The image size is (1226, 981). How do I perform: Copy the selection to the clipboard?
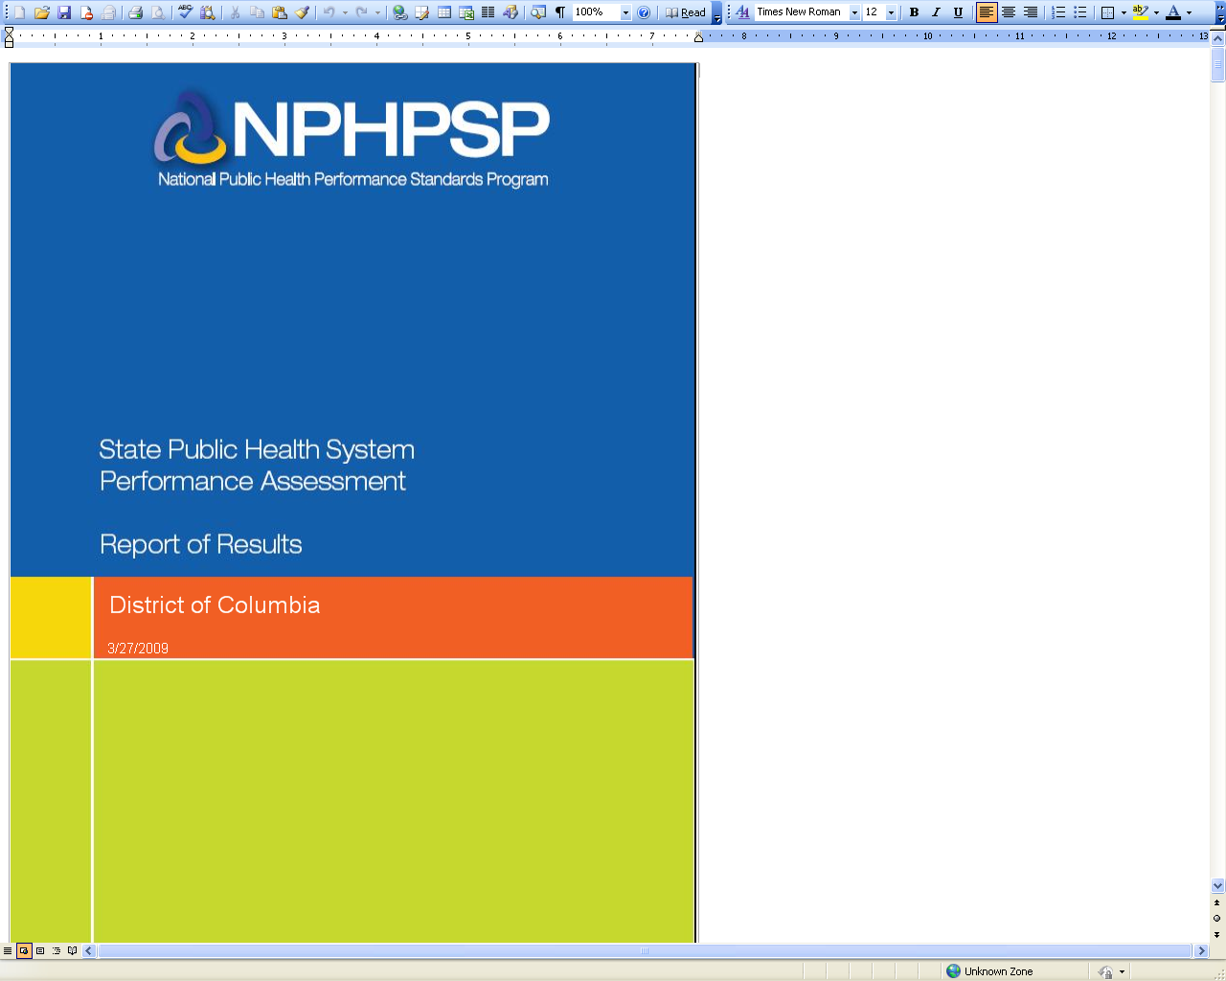(257, 12)
